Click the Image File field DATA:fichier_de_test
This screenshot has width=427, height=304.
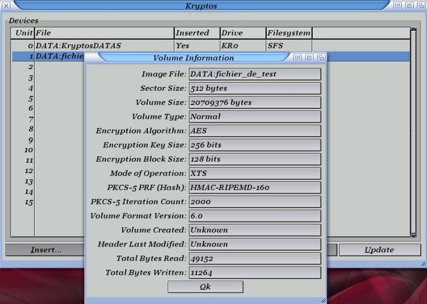[255, 74]
